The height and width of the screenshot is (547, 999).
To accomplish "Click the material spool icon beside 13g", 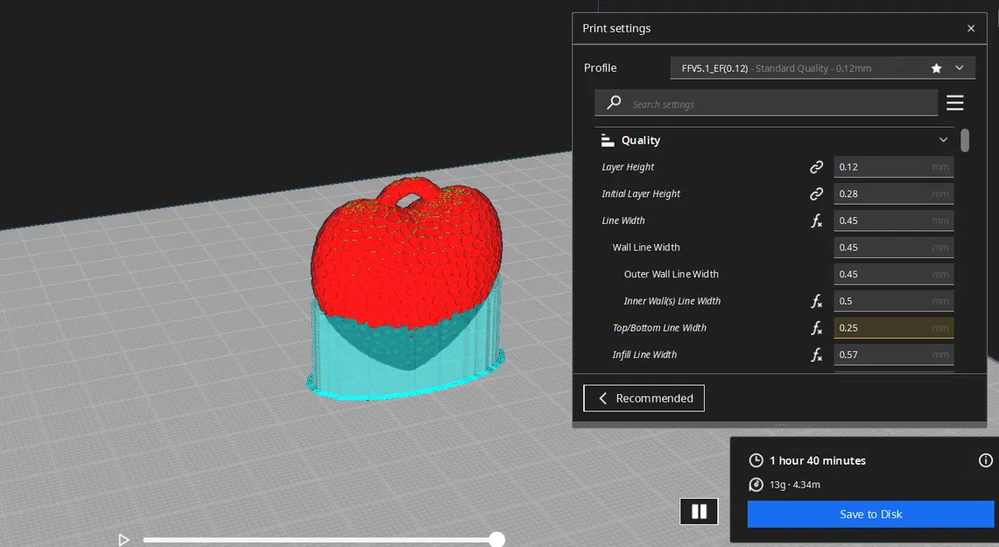I will point(756,484).
